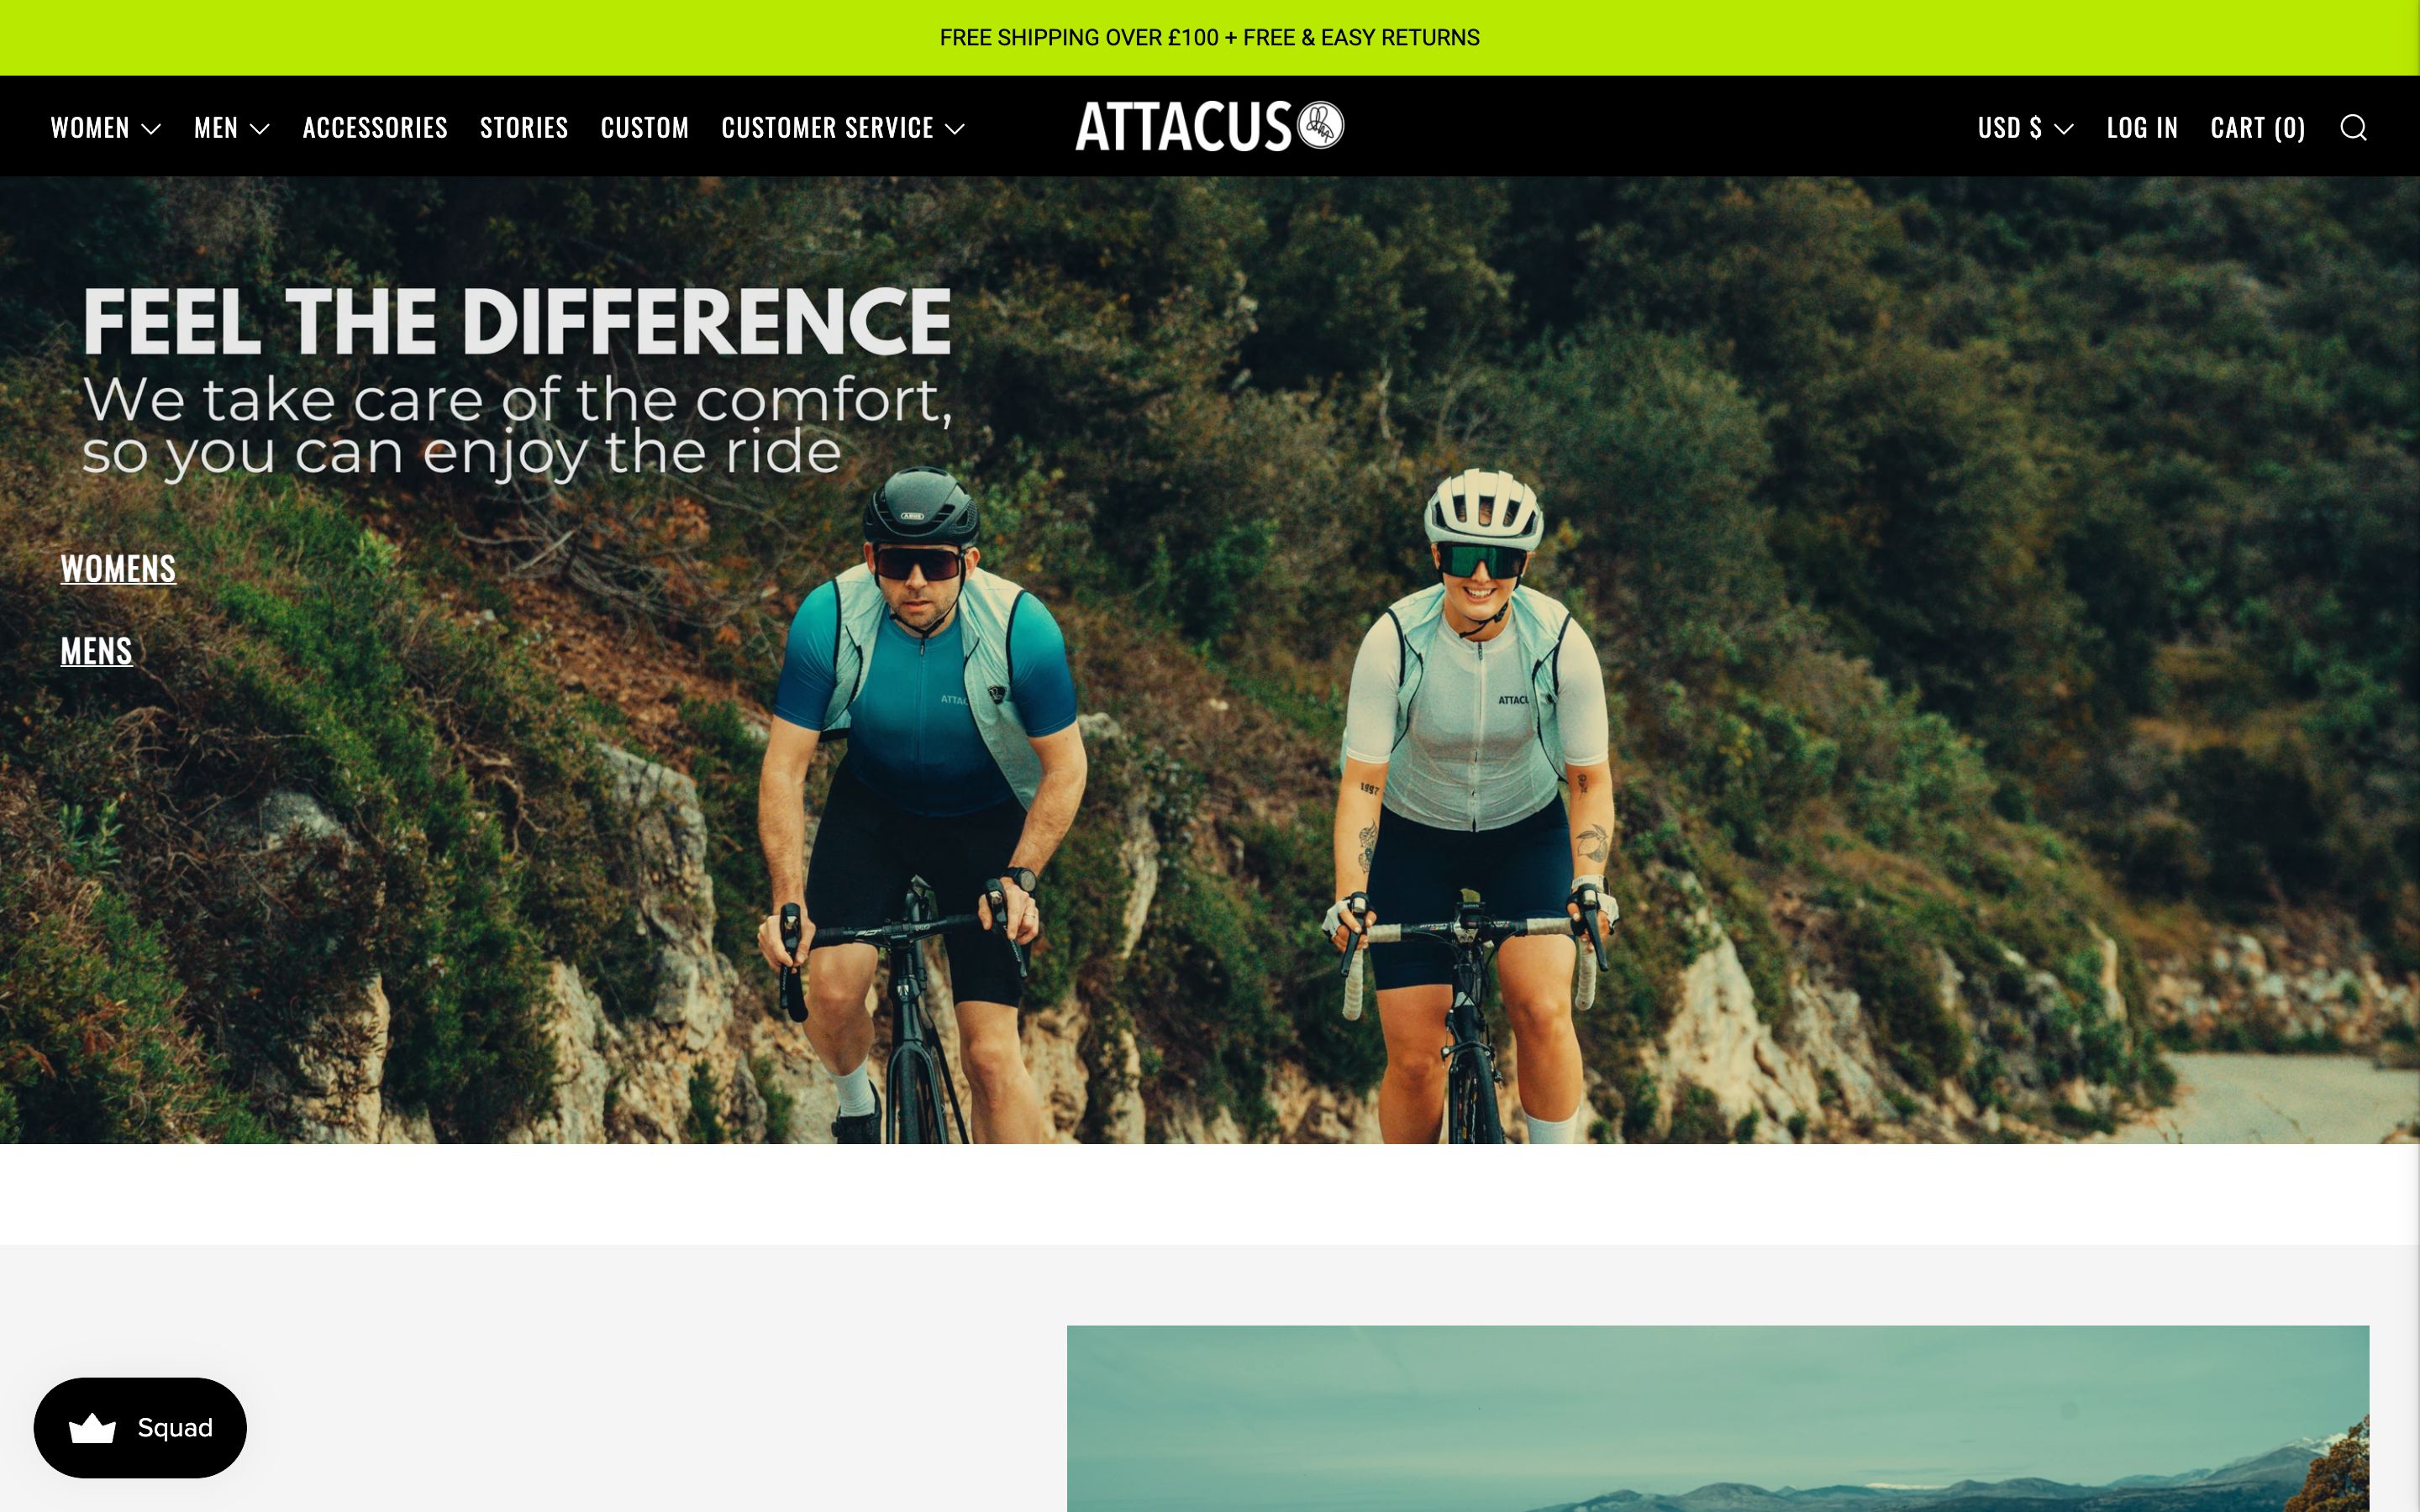Open the USD $ currency selector
The height and width of the screenshot is (1512, 2420).
click(x=2025, y=128)
